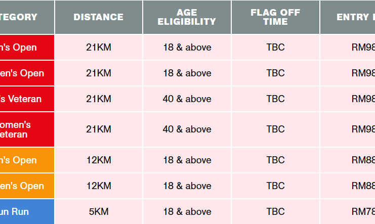
Task: Click the TBC cell in the Fun Run row
Action: click(x=275, y=211)
